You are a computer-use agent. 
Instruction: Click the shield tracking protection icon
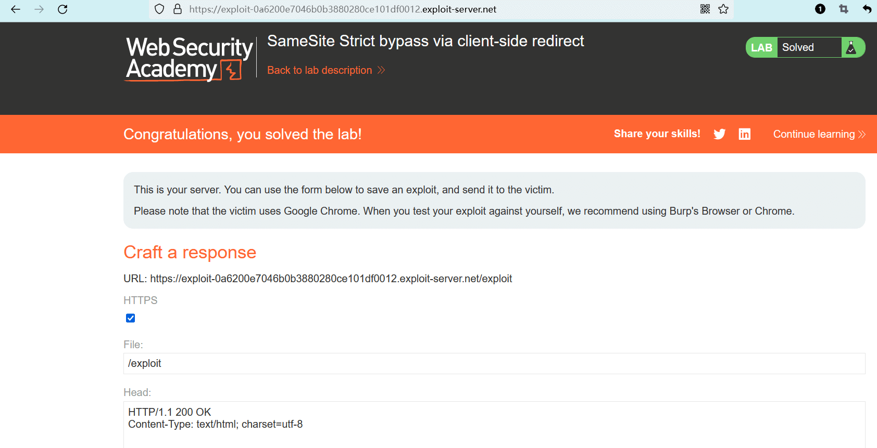159,9
